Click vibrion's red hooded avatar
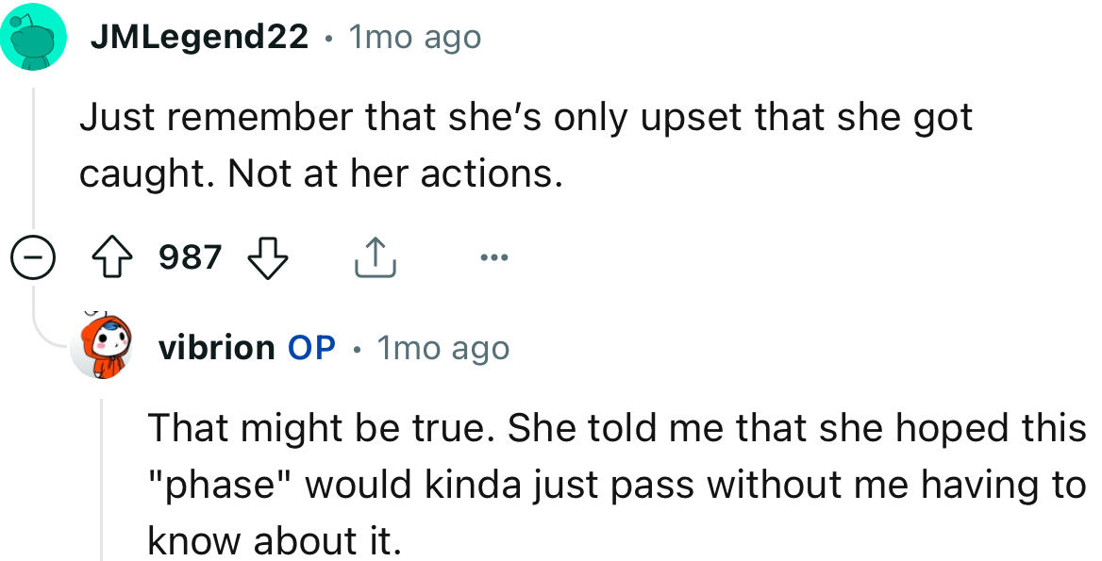1102x561 pixels. [106, 346]
